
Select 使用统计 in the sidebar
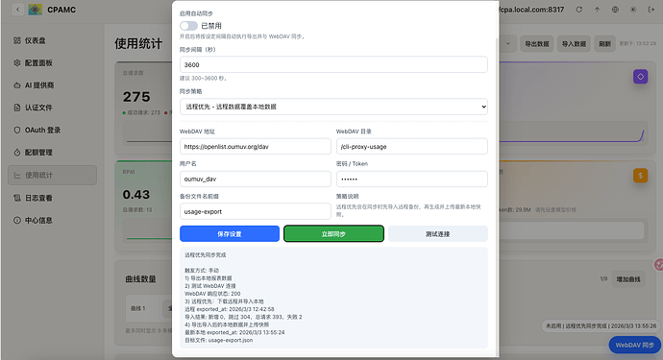pos(52,175)
